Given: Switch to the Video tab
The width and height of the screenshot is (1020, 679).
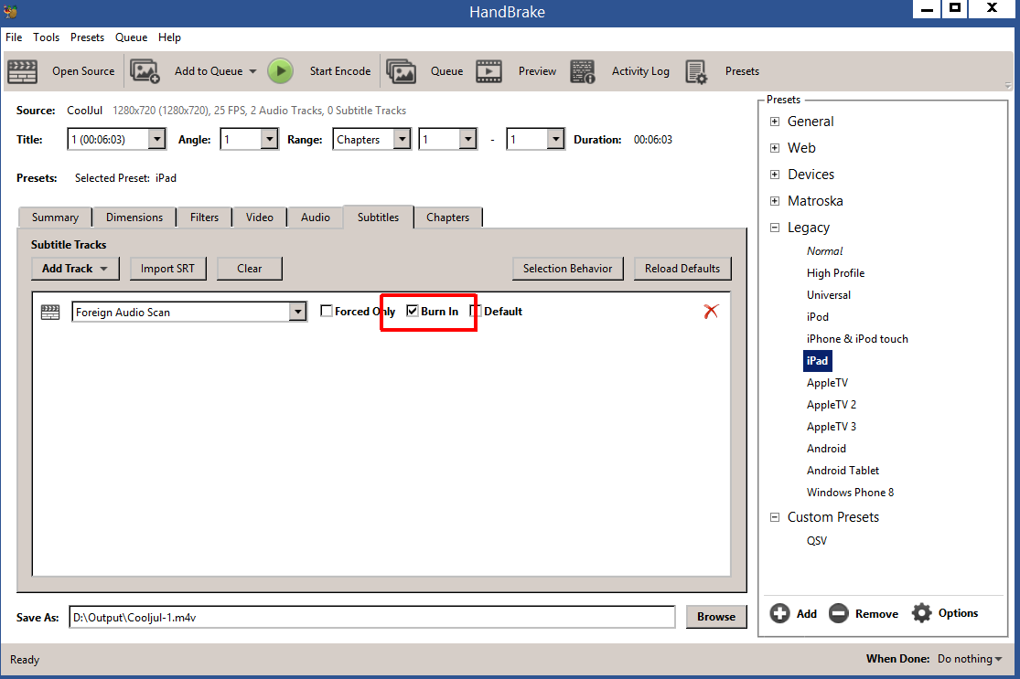Looking at the screenshot, I should point(260,217).
